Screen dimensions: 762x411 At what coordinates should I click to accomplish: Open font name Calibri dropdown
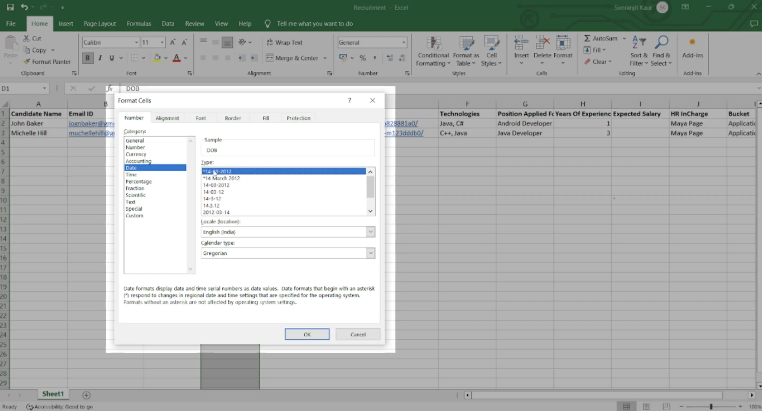136,42
